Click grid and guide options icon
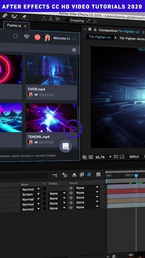The height and width of the screenshot is (258, 145). 116,157
